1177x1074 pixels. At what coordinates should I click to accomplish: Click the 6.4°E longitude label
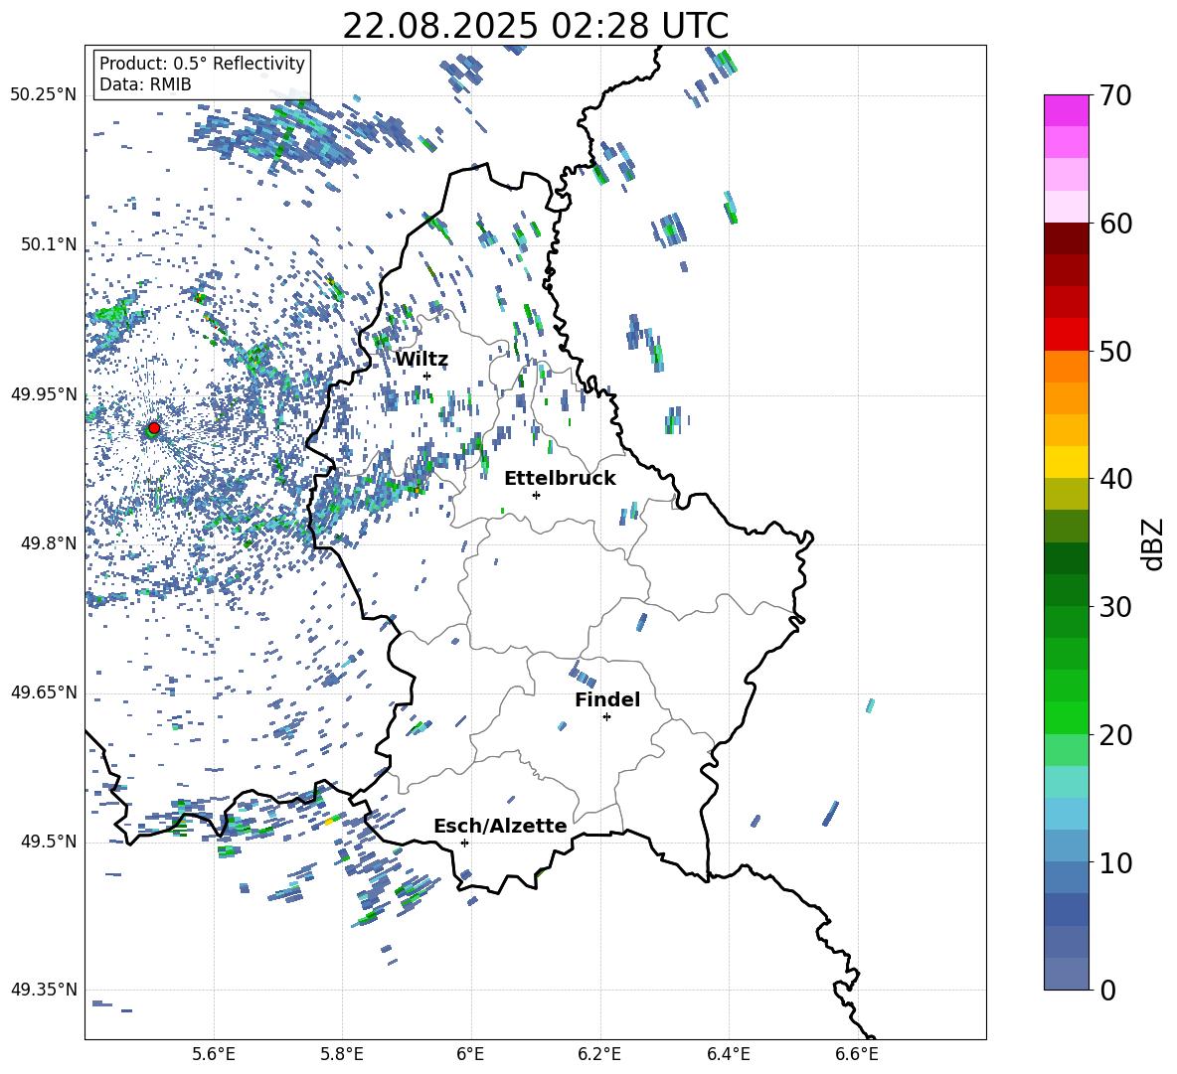[728, 1054]
